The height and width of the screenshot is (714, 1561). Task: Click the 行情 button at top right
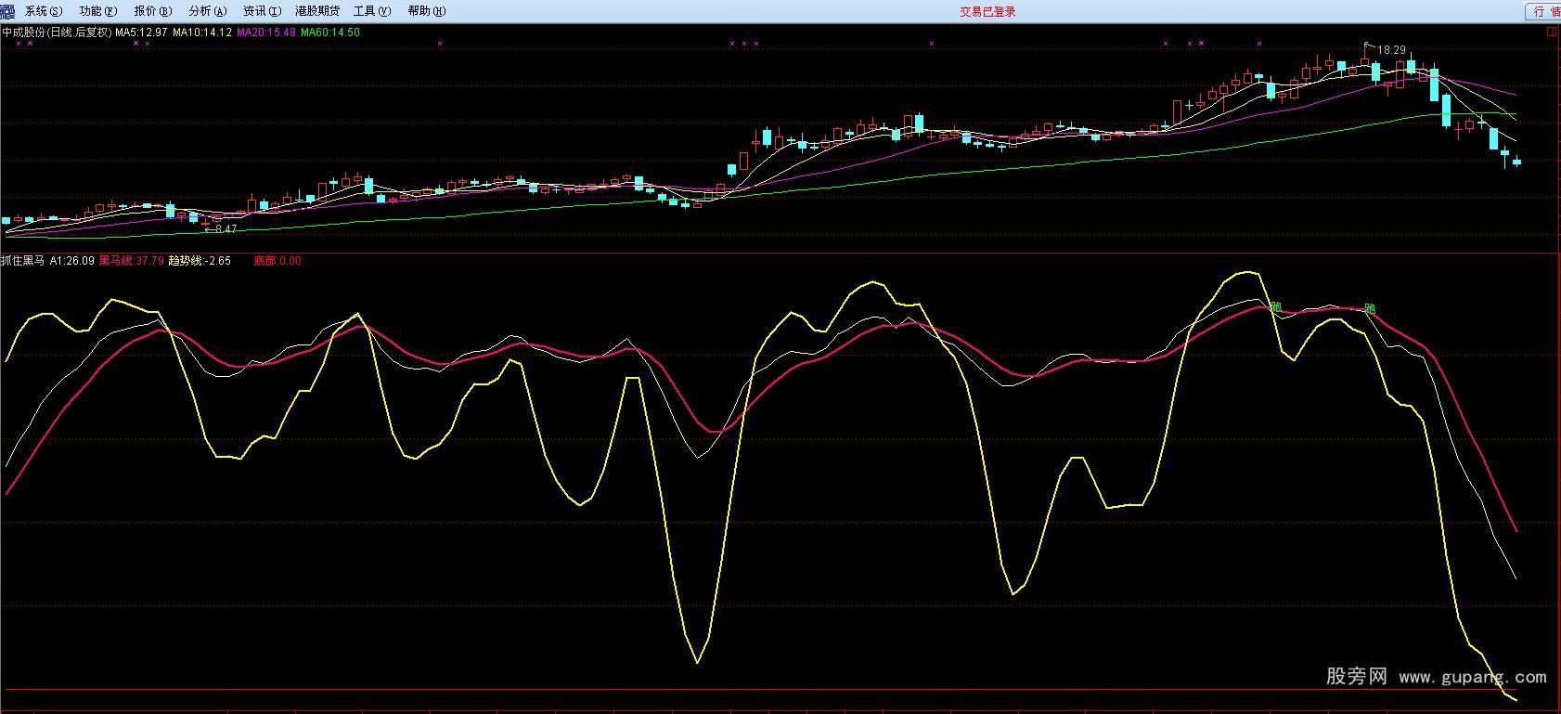click(x=1543, y=11)
